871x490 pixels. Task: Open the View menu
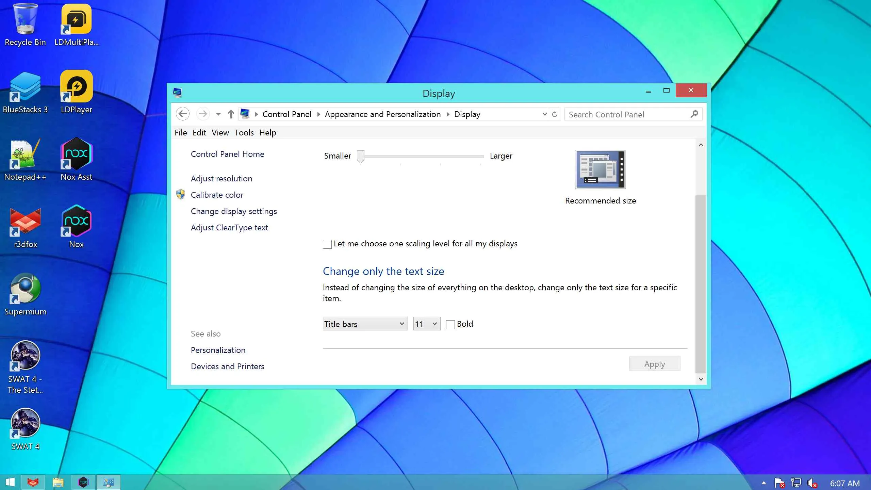220,133
